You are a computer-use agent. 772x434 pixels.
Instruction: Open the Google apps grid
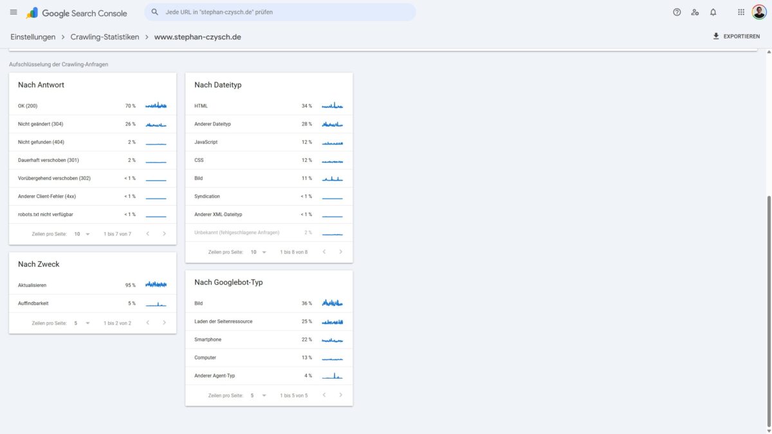741,12
